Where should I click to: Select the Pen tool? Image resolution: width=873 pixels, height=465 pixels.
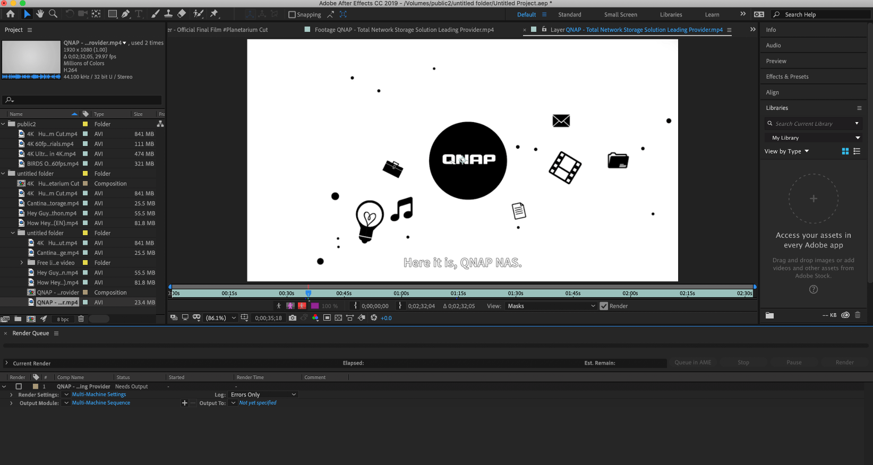tap(126, 14)
